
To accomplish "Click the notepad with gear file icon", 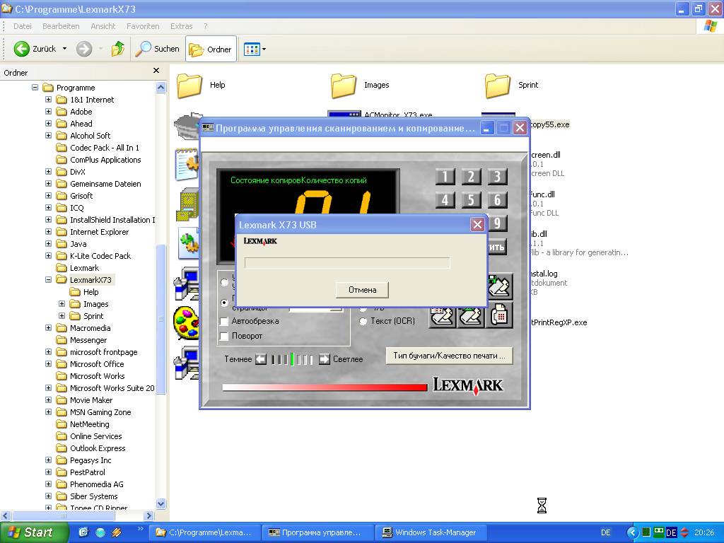I will 187,164.
